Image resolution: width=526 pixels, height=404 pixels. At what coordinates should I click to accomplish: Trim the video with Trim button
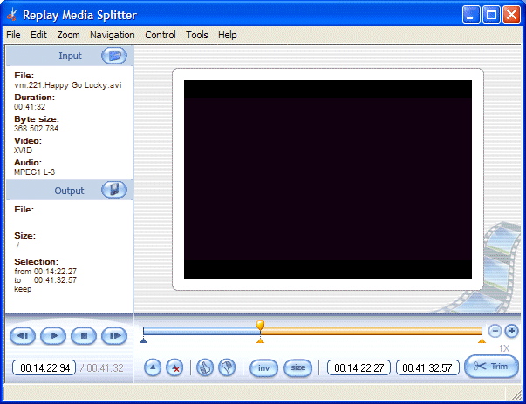491,367
